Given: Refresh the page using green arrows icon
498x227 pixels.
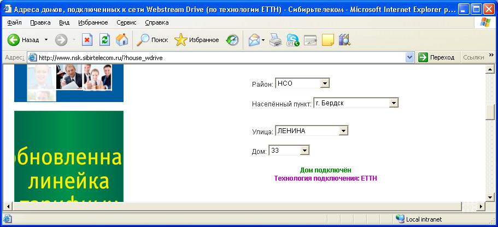Looking at the screenshot, I should pos(104,40).
